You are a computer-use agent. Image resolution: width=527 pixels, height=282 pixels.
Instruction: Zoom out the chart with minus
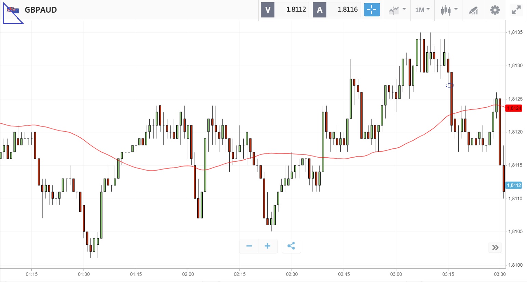249,246
